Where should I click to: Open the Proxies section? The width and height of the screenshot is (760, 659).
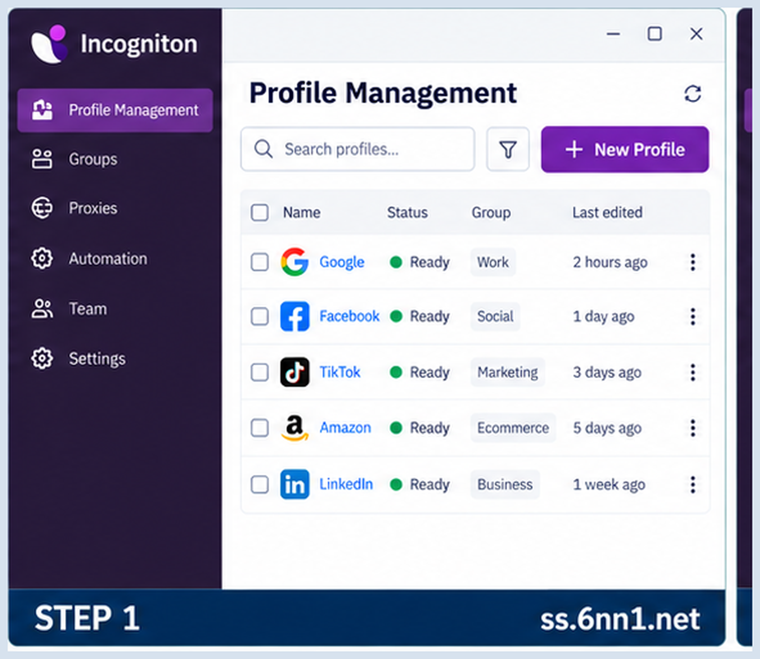(93, 208)
